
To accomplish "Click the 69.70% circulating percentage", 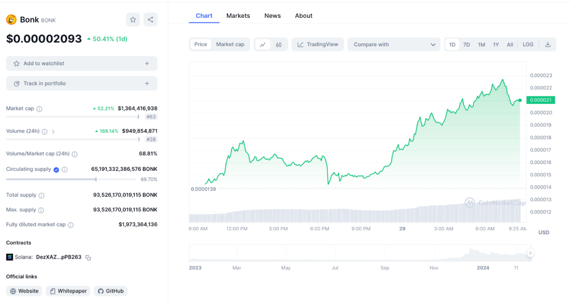I will click(x=149, y=180).
